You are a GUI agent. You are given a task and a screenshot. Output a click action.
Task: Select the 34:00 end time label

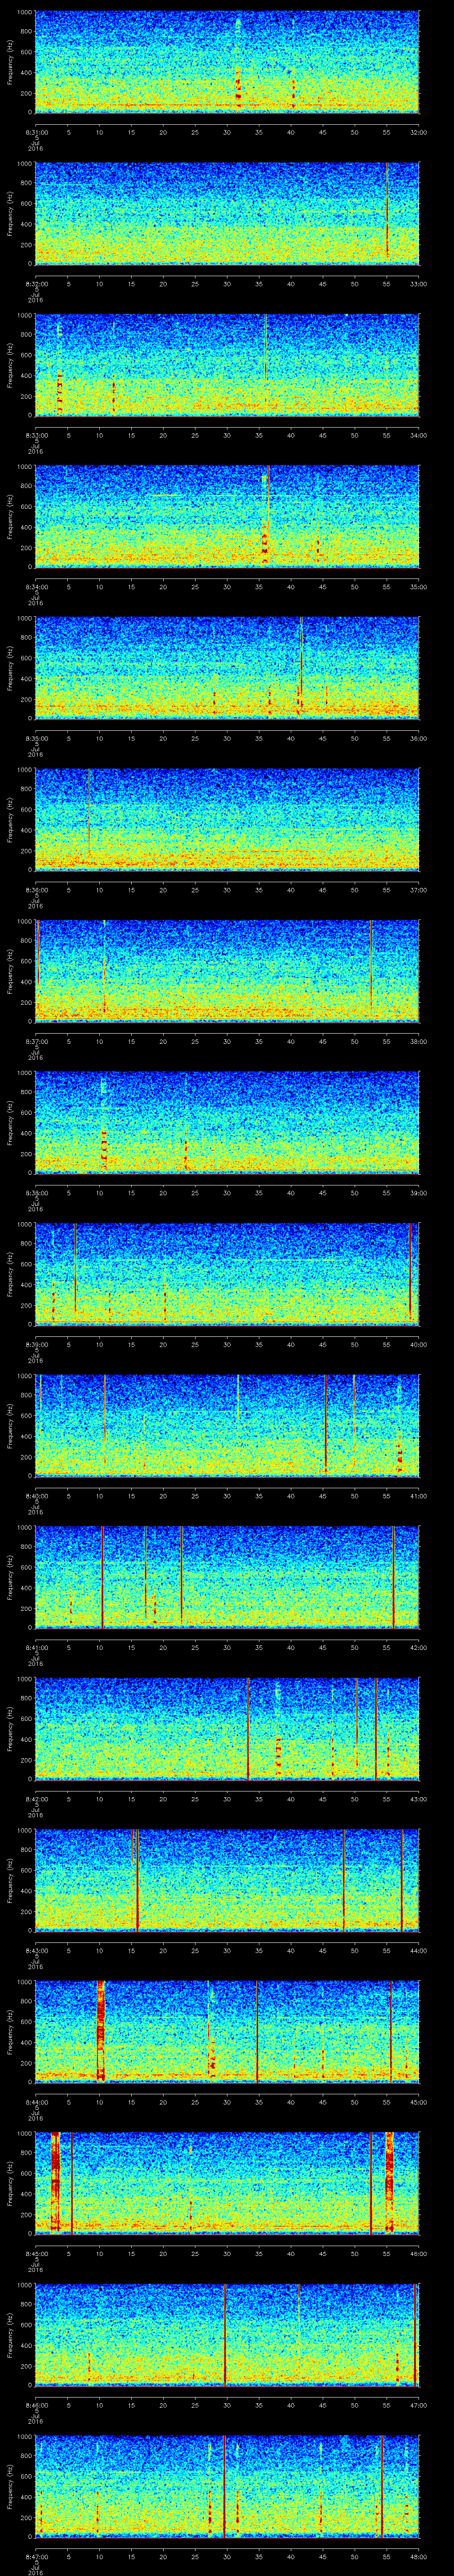click(x=418, y=435)
